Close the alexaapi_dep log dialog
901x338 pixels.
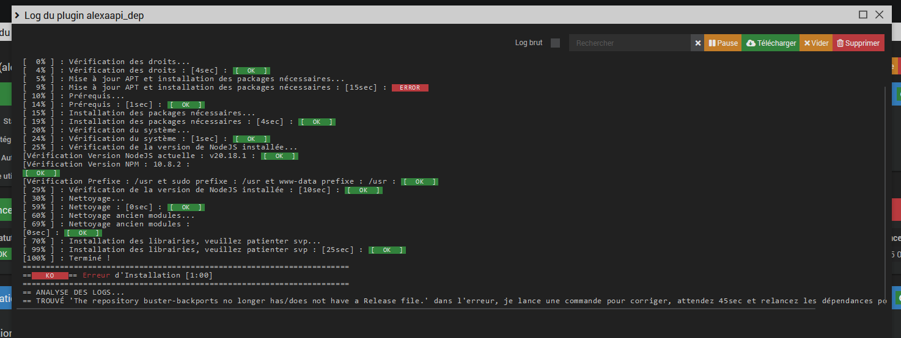pyautogui.click(x=880, y=15)
